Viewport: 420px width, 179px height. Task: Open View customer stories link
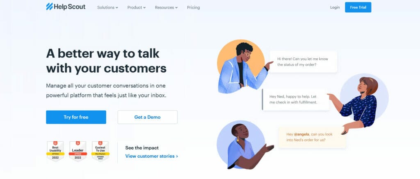[x=152, y=156]
